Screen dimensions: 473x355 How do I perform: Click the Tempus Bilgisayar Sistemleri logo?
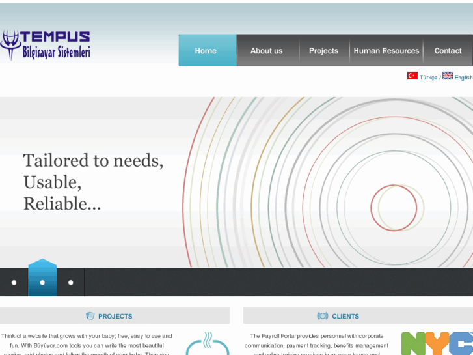tap(46, 46)
